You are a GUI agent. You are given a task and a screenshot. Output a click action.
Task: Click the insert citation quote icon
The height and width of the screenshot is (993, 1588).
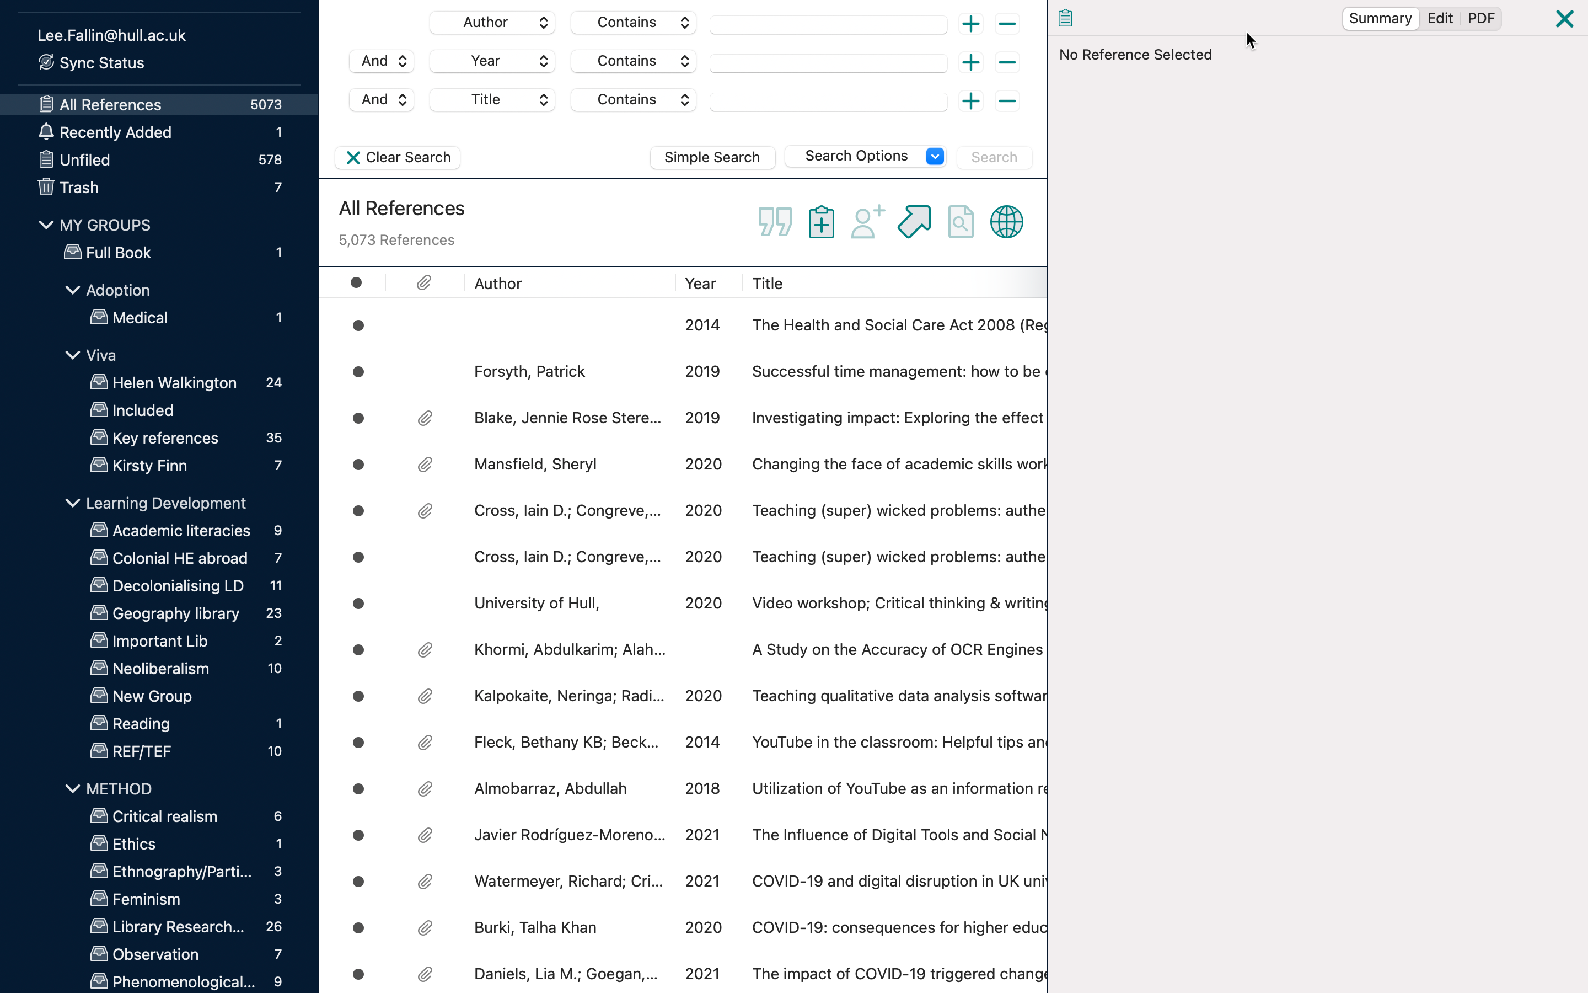point(774,222)
